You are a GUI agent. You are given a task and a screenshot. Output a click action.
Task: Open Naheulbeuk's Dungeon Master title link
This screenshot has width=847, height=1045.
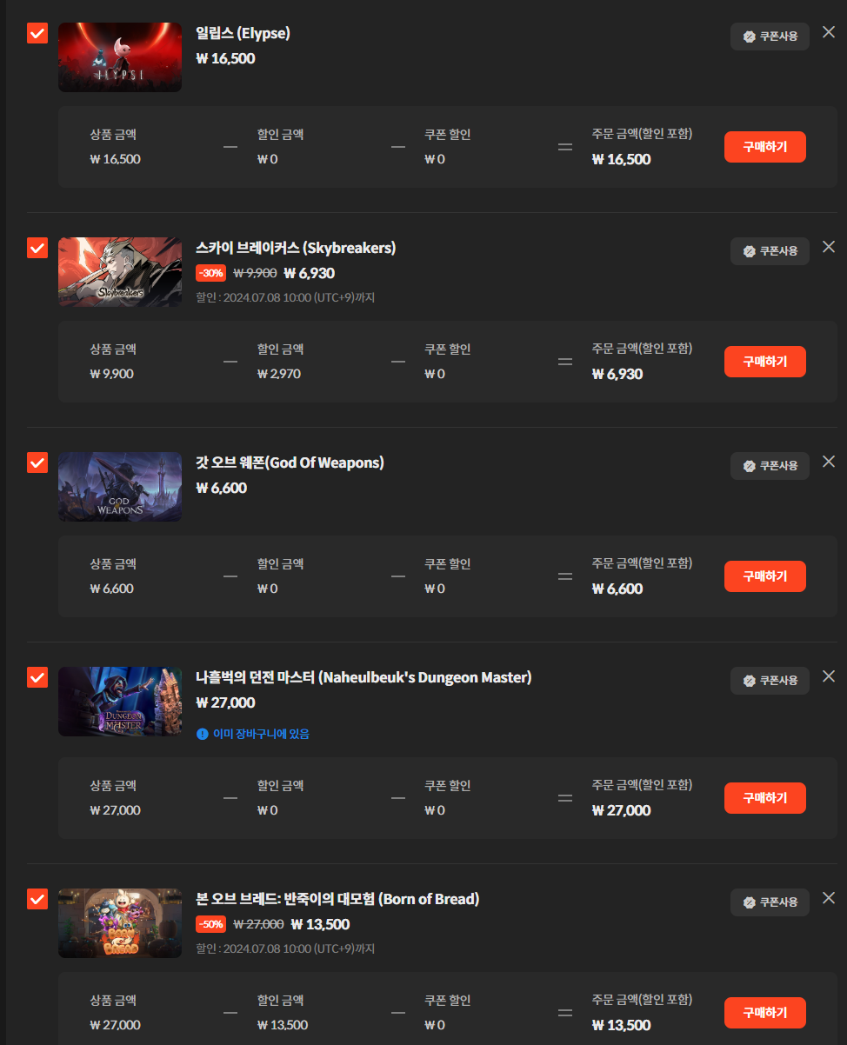tap(363, 677)
